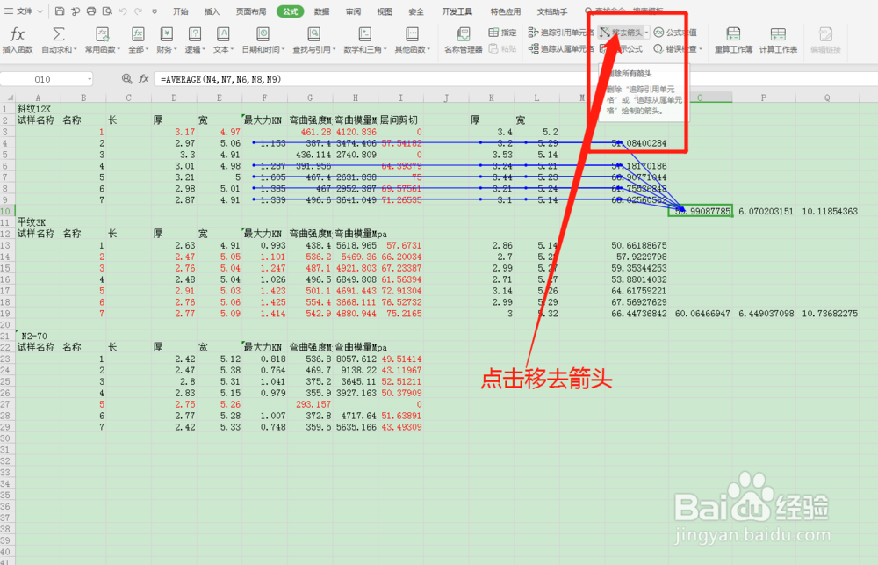Click the Redo arrow icon
Image resolution: width=878 pixels, height=565 pixels.
pyautogui.click(x=139, y=11)
